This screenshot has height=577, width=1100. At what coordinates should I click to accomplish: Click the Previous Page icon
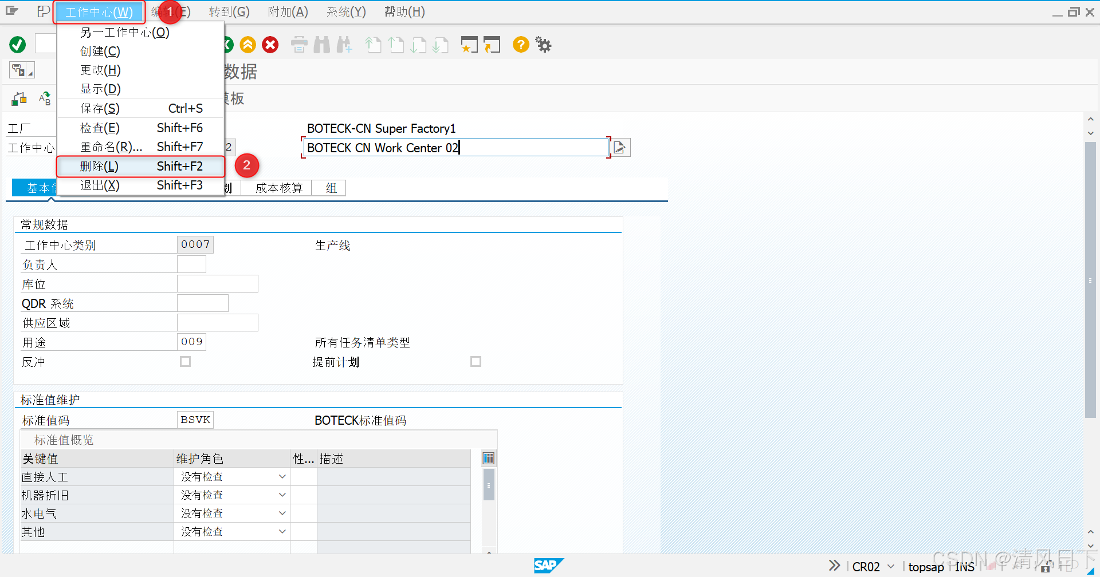coord(396,45)
